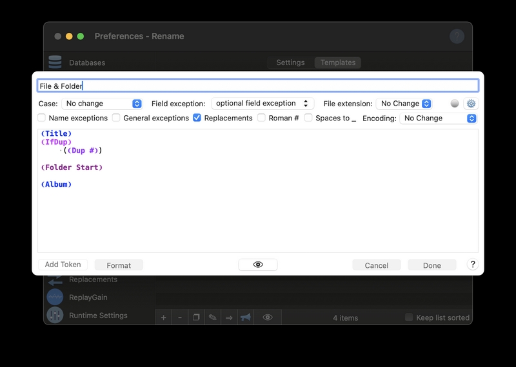516x367 pixels.
Task: Click the (IfDup) token in editor
Action: (x=56, y=142)
